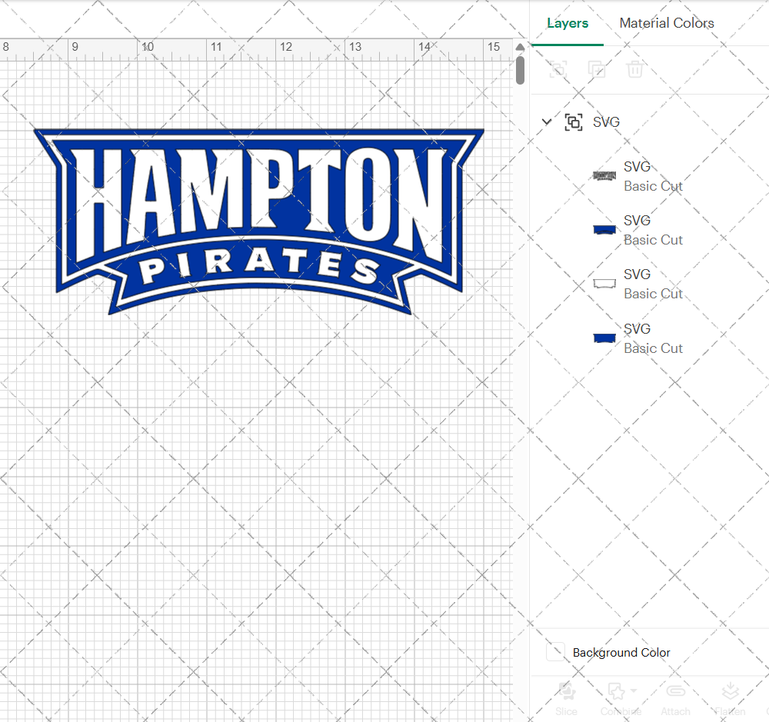Click the first layer's Basic Cut text
The width and height of the screenshot is (769, 722).
click(x=653, y=186)
